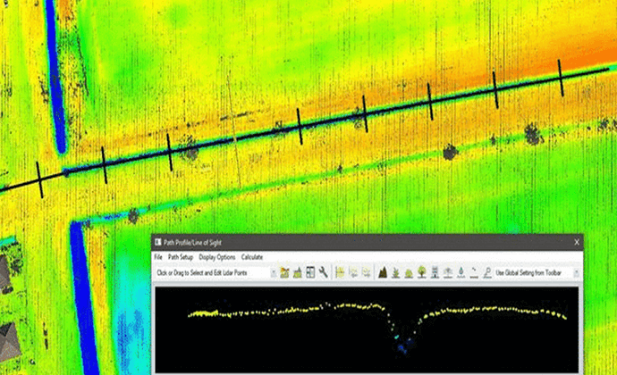Image resolution: width=617 pixels, height=375 pixels.
Task: Select the low vegetation classification icon
Action: [396, 272]
